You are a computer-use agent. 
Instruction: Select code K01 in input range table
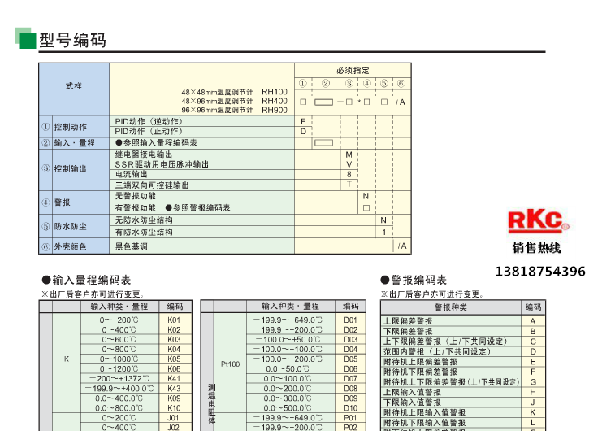174,320
